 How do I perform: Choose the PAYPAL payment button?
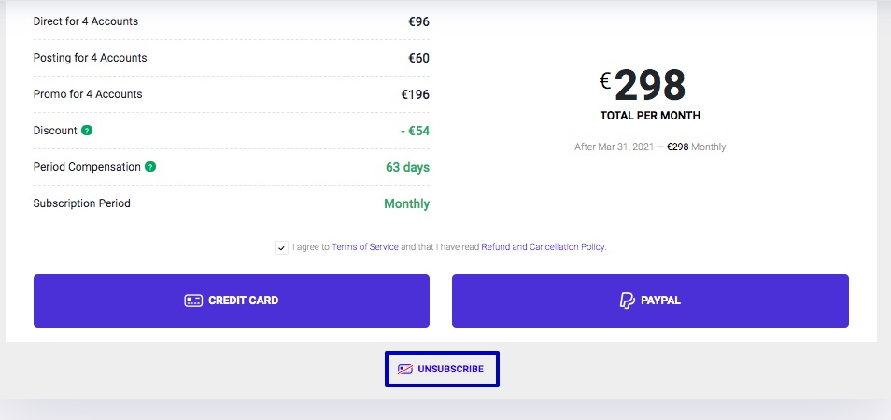tap(650, 301)
